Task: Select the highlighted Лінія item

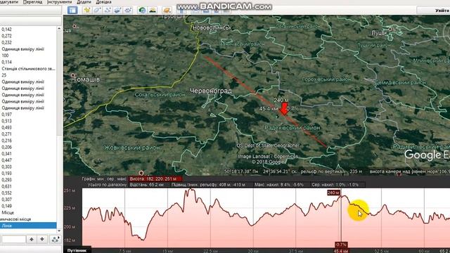Action: 28,226
